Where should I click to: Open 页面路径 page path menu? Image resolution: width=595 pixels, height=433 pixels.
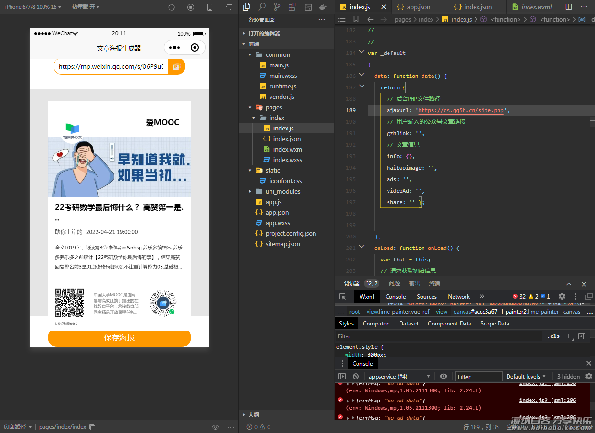[18, 427]
